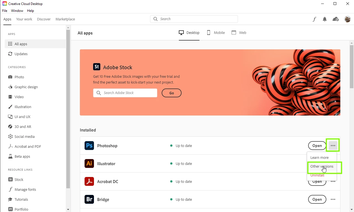This screenshot has width=354, height=212.
Task: Open the File menu
Action: tap(5, 11)
